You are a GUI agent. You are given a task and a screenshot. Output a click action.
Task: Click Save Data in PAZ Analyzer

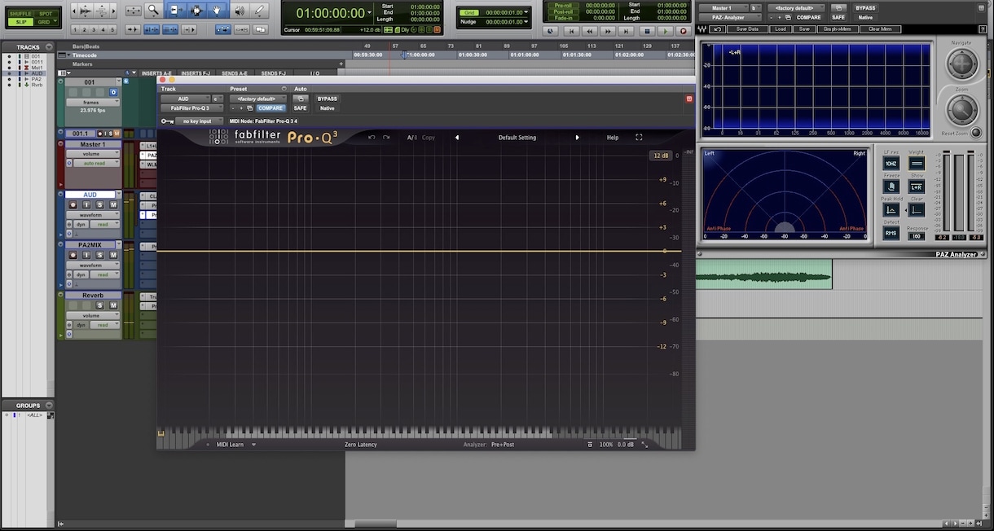click(x=747, y=29)
